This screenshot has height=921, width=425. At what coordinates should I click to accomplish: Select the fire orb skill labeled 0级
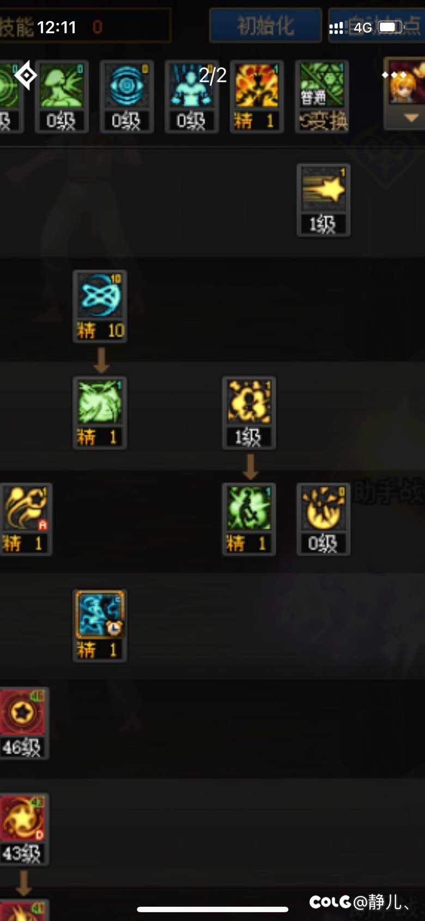324,519
